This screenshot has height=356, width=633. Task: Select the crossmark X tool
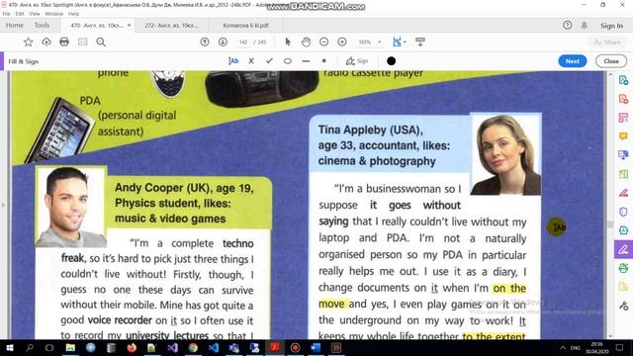[251, 61]
